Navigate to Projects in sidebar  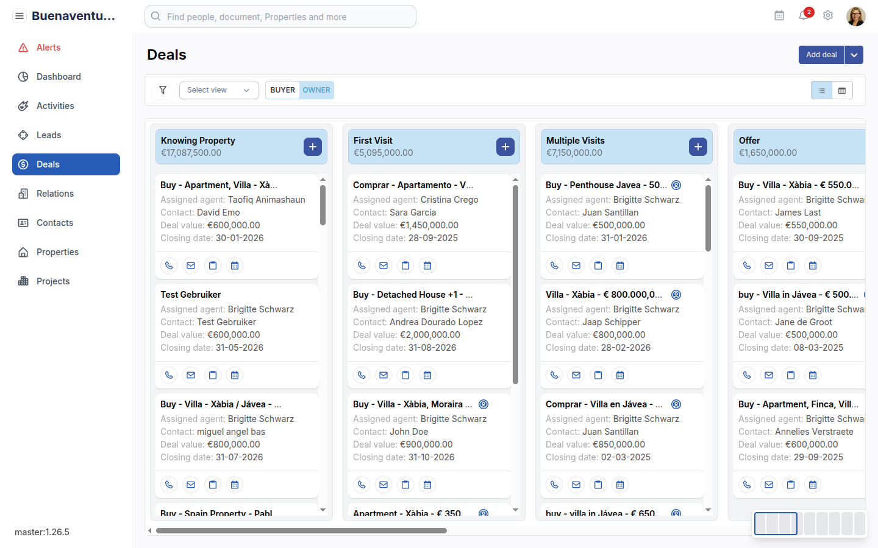click(66, 281)
